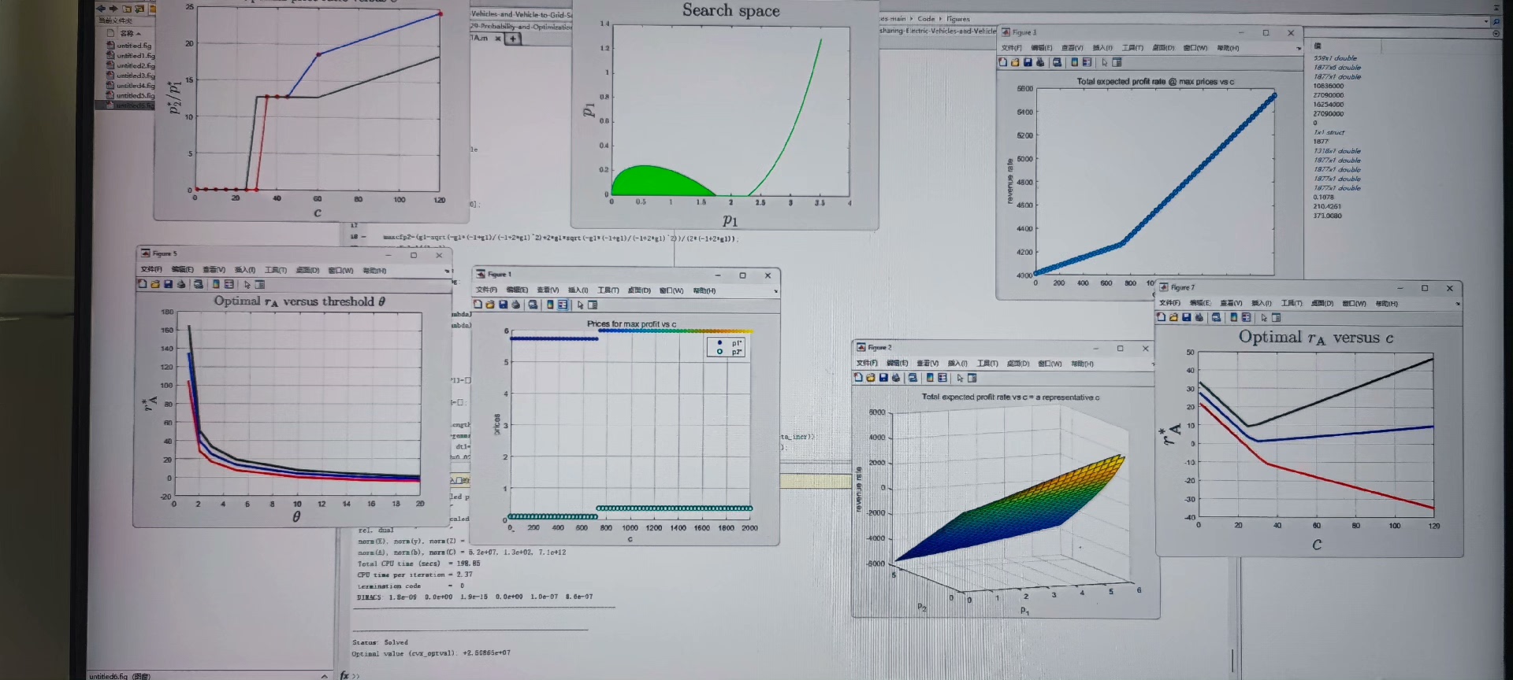Click dock arrow at Figure 2 menu bar end
Screen dimensions: 1513x680
[1154, 364]
